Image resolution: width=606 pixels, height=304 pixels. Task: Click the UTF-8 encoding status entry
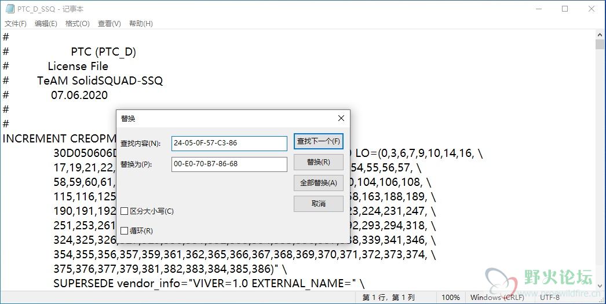coord(550,298)
